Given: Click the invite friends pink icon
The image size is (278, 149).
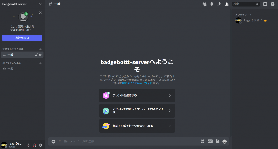Looking at the screenshot, I should [106, 95].
